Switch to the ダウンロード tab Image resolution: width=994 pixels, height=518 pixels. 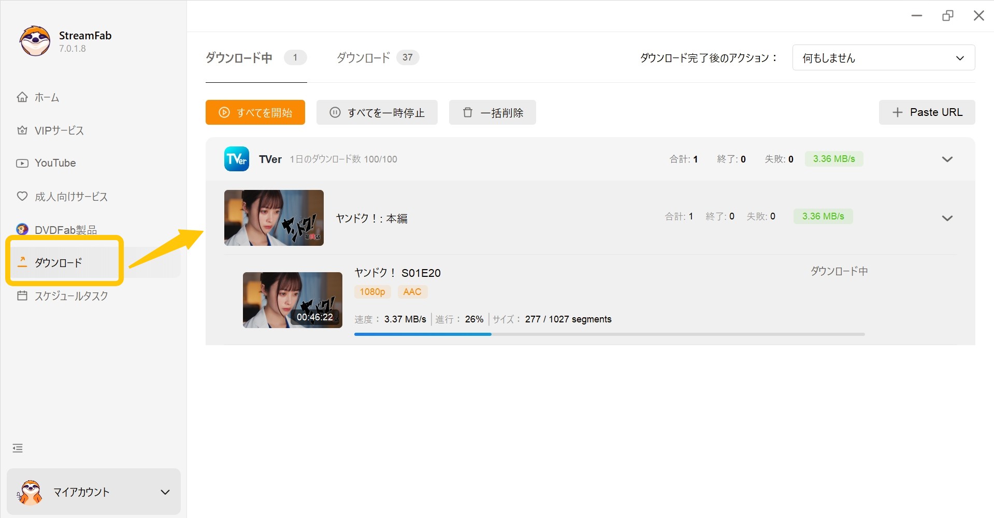click(363, 57)
